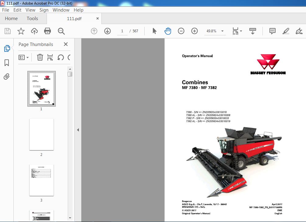Click the upload to cloud icon
Viewport: 306px width, 222px height.
pyautogui.click(x=34, y=31)
